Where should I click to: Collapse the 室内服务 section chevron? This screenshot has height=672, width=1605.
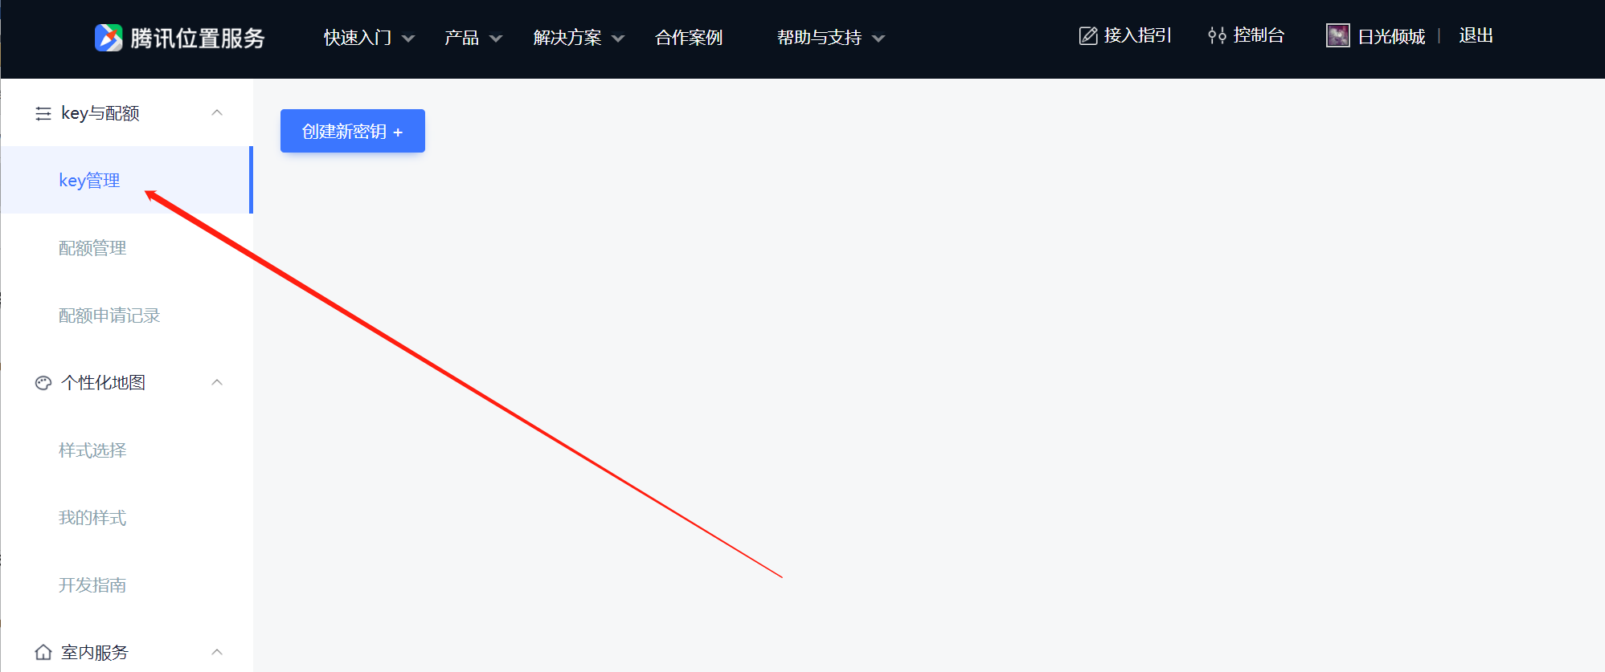click(x=217, y=652)
